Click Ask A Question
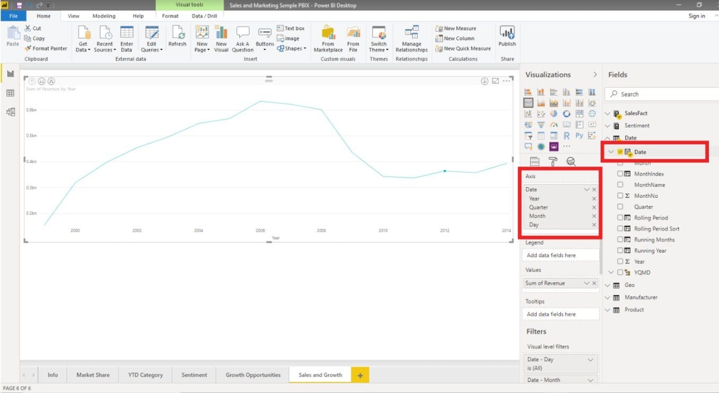This screenshot has width=719, height=393. pyautogui.click(x=242, y=39)
